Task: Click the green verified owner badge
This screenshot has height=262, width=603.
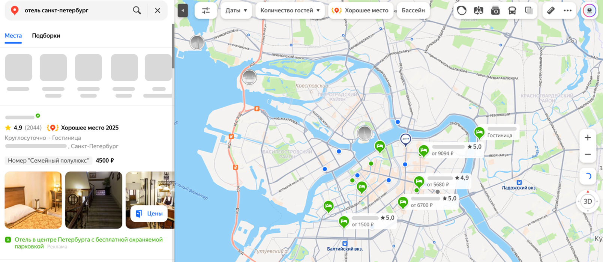Action: (x=37, y=116)
